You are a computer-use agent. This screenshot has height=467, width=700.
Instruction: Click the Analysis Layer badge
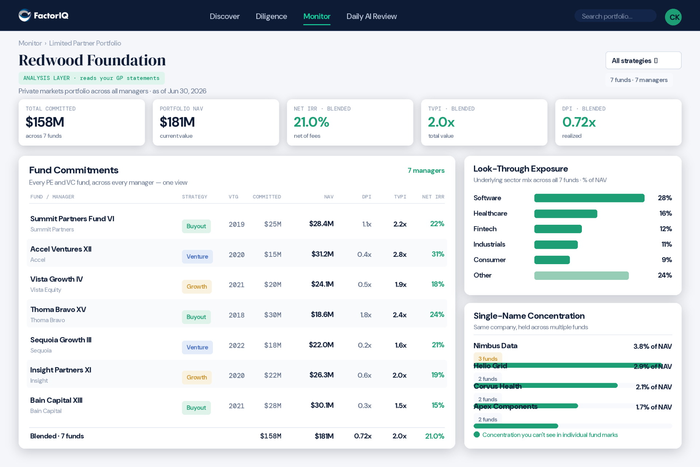92,78
